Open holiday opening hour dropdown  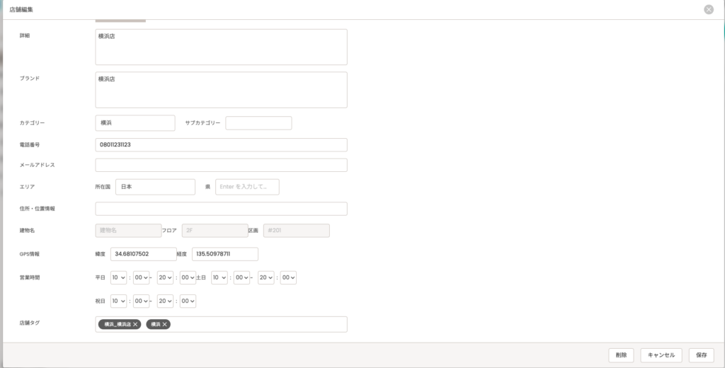118,301
